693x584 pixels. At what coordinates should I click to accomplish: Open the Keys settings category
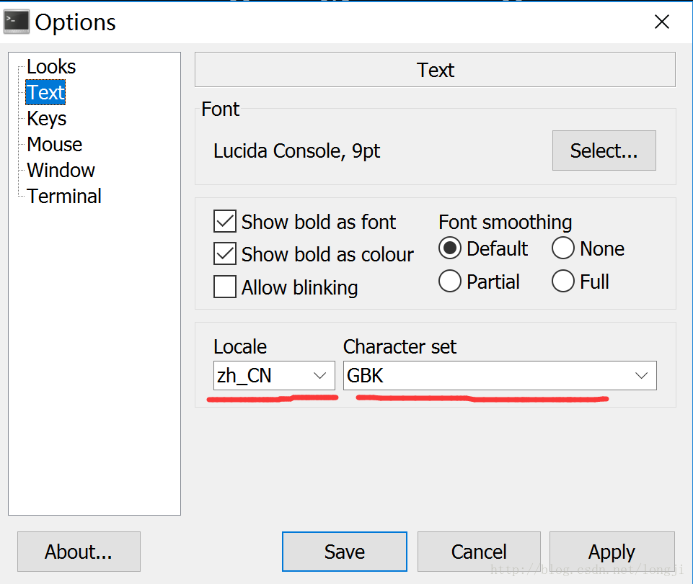[x=46, y=119]
